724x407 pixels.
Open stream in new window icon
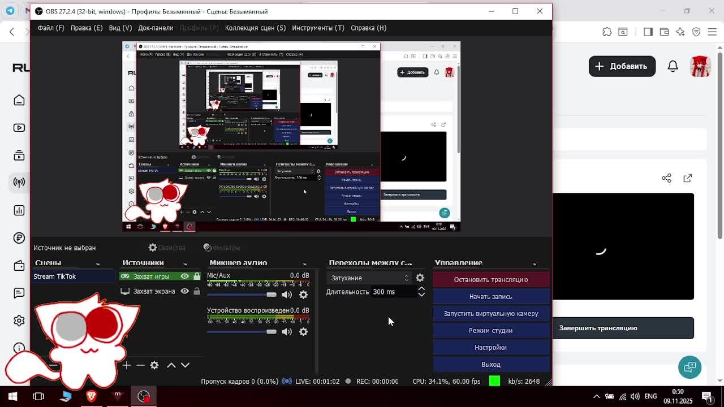pos(687,178)
